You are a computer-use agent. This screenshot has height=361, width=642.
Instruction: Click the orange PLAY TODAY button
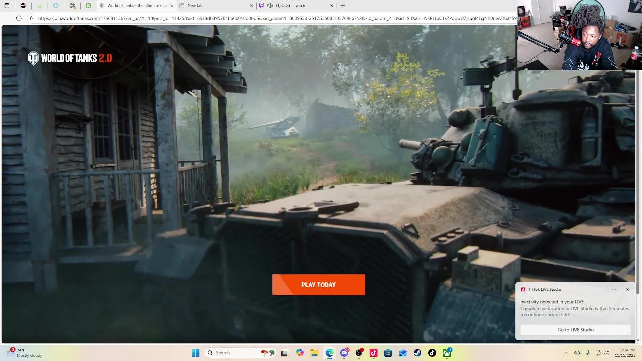[318, 285]
